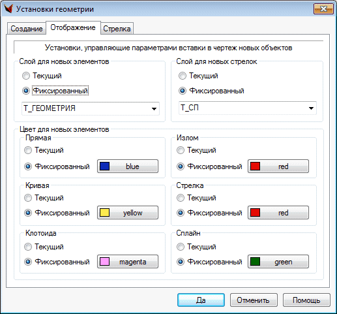Confirm settings with the Да button
This screenshot has width=337, height=314.
pos(201,300)
